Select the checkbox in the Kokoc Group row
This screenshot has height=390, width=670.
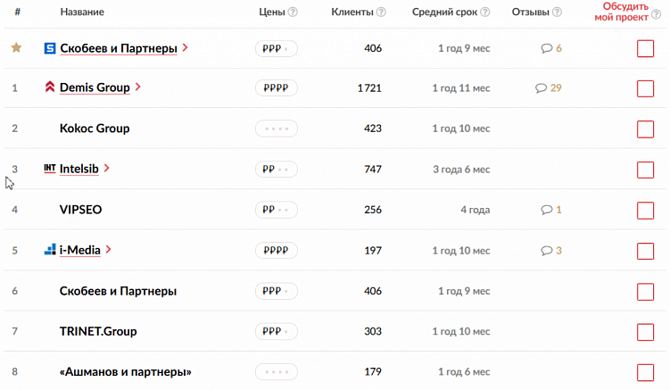pyautogui.click(x=646, y=129)
